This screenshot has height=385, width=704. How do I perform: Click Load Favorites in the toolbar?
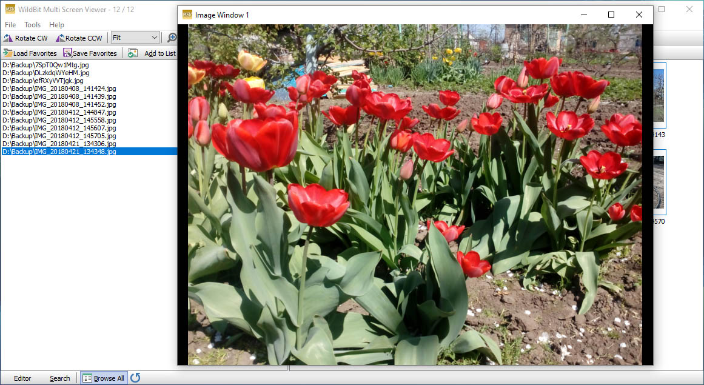(x=30, y=53)
